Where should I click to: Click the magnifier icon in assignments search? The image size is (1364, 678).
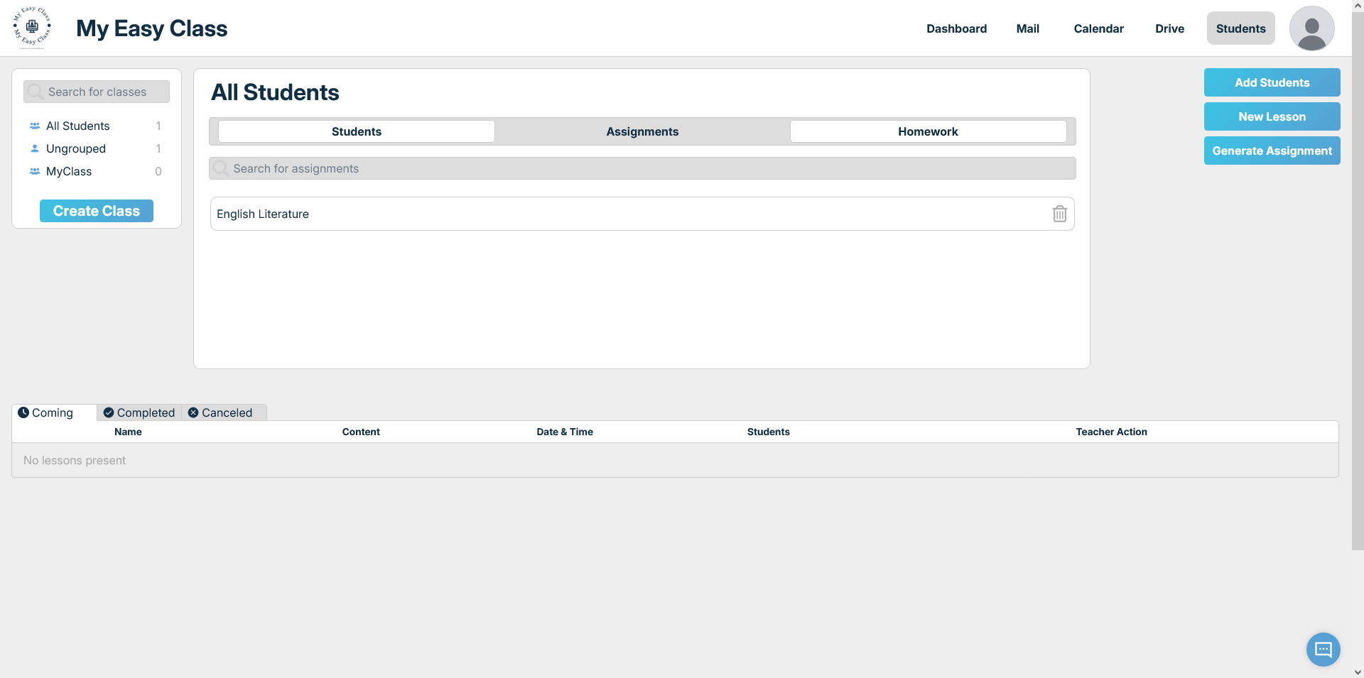(221, 168)
